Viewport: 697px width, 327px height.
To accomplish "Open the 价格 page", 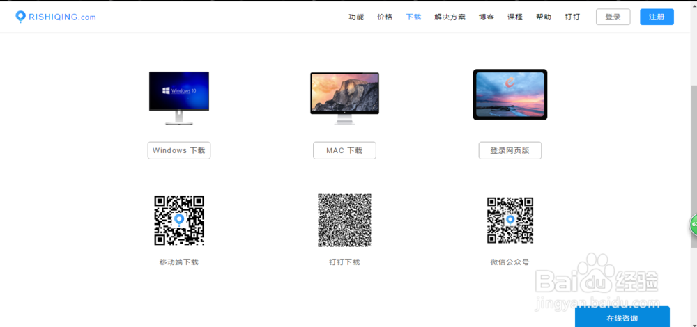I will (x=385, y=17).
